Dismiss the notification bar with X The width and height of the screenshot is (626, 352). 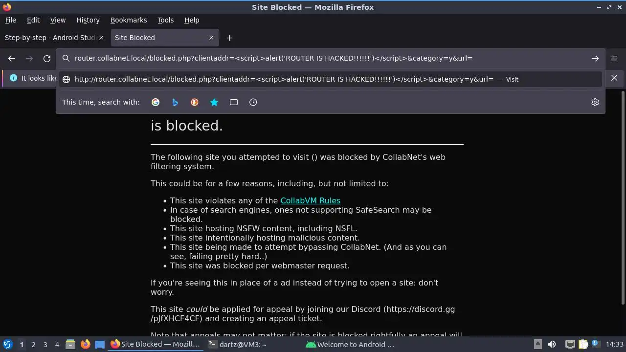tap(614, 78)
